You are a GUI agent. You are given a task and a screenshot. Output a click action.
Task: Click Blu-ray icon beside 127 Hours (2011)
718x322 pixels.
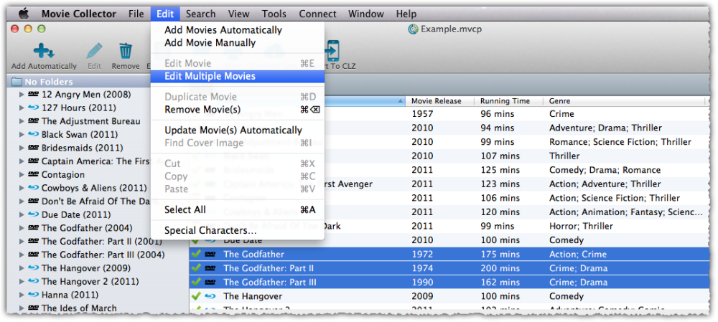point(34,108)
